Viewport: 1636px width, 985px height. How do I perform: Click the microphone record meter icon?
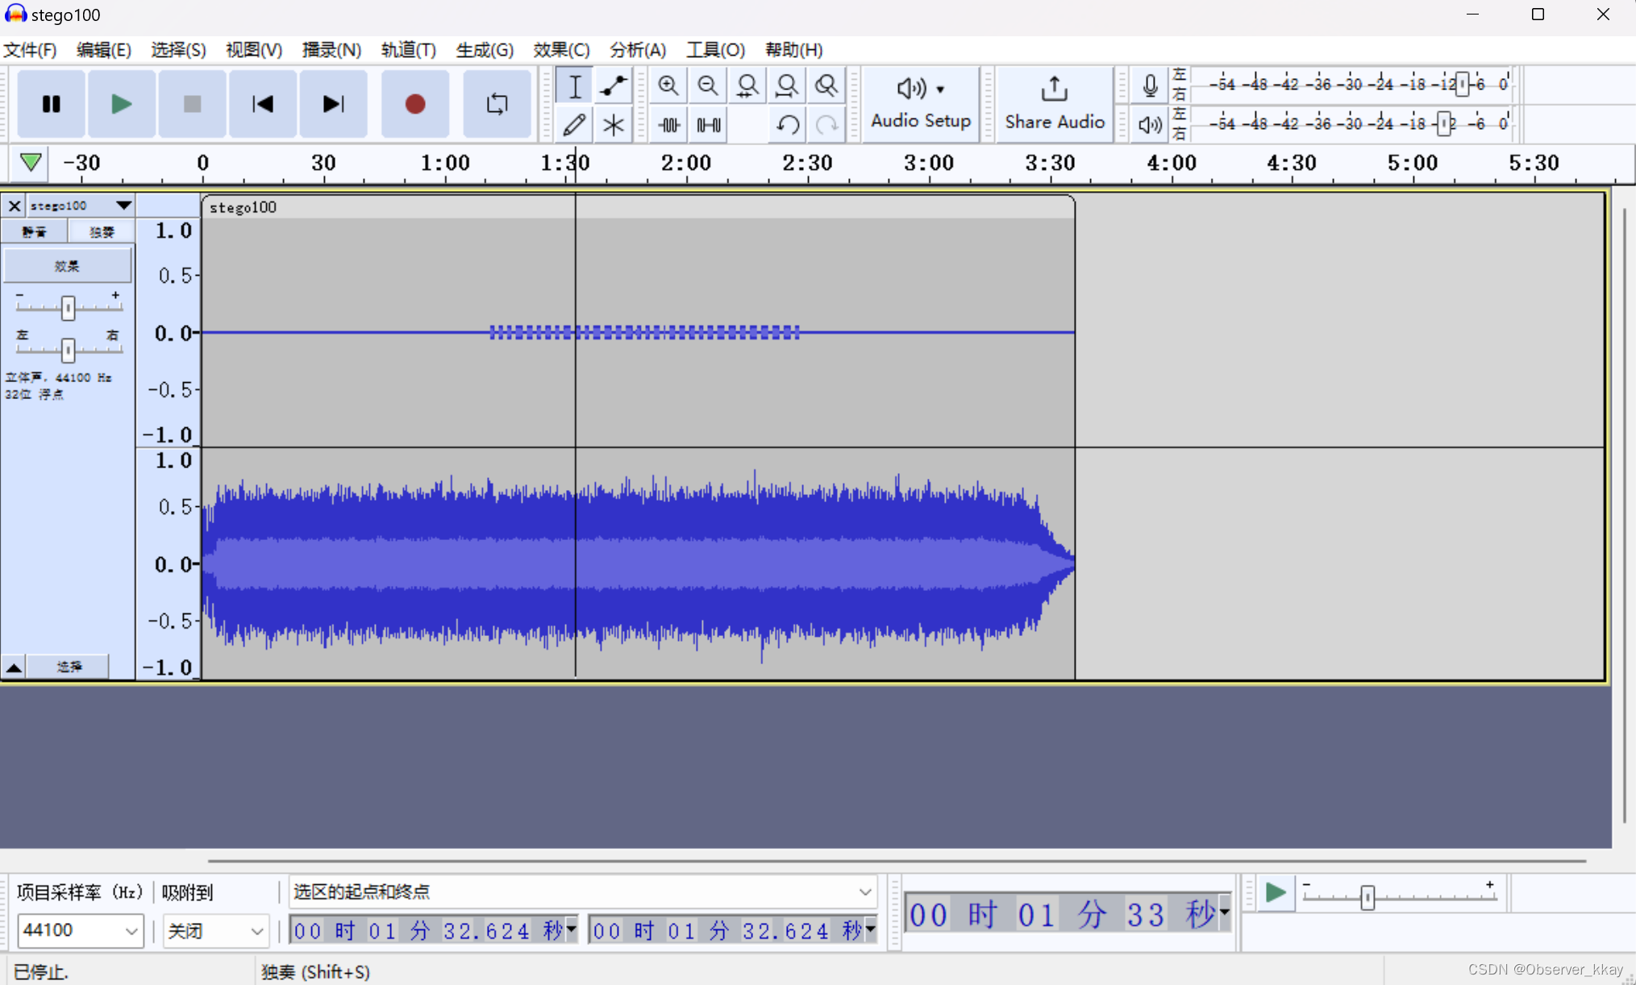point(1150,85)
